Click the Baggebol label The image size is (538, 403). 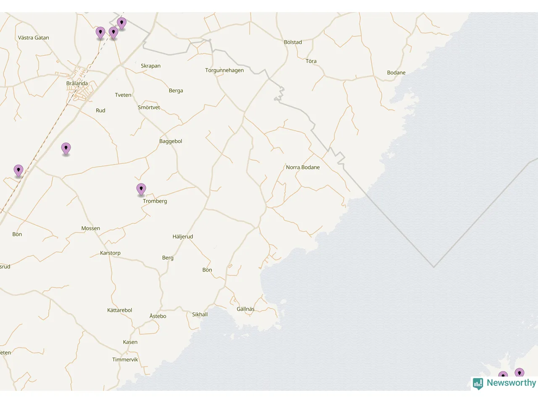pyautogui.click(x=171, y=141)
